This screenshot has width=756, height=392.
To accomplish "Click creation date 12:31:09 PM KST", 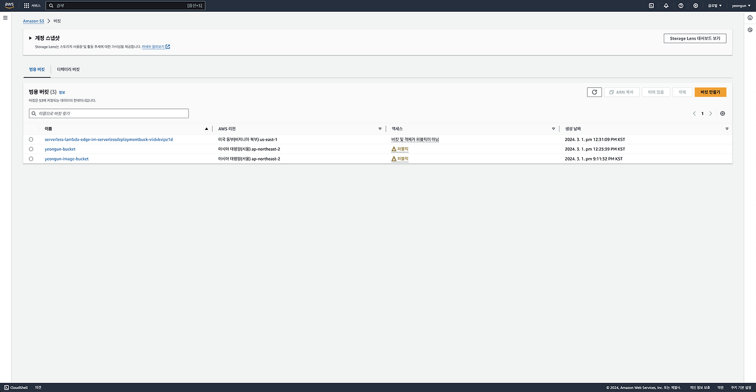I will pyautogui.click(x=595, y=139).
